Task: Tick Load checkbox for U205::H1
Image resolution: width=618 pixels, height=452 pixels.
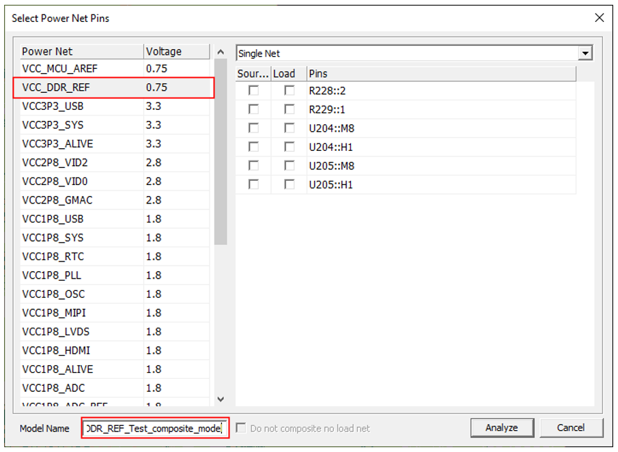Action: pos(290,184)
